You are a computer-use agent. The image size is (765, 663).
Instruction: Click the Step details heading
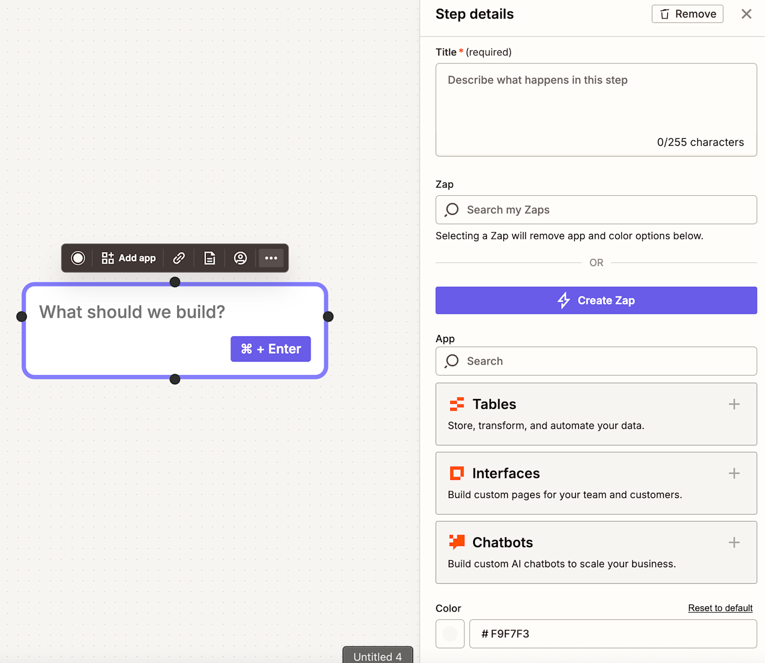(x=474, y=14)
